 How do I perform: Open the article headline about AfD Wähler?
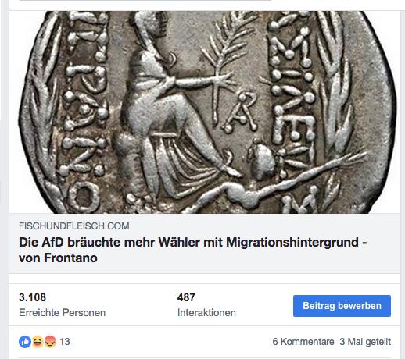coord(193,250)
